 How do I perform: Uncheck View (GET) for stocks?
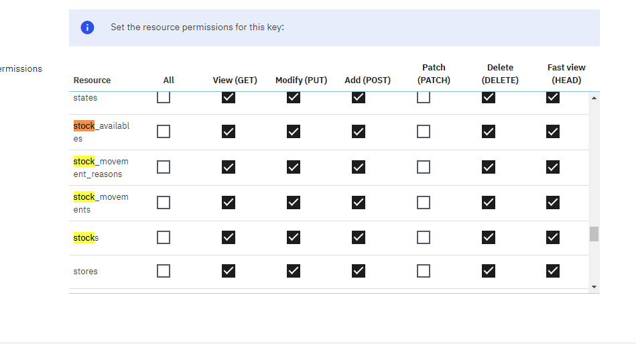(x=229, y=237)
